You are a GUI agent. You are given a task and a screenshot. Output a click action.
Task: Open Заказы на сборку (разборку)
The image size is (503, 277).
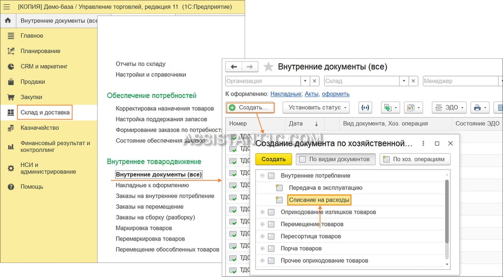tap(155, 217)
